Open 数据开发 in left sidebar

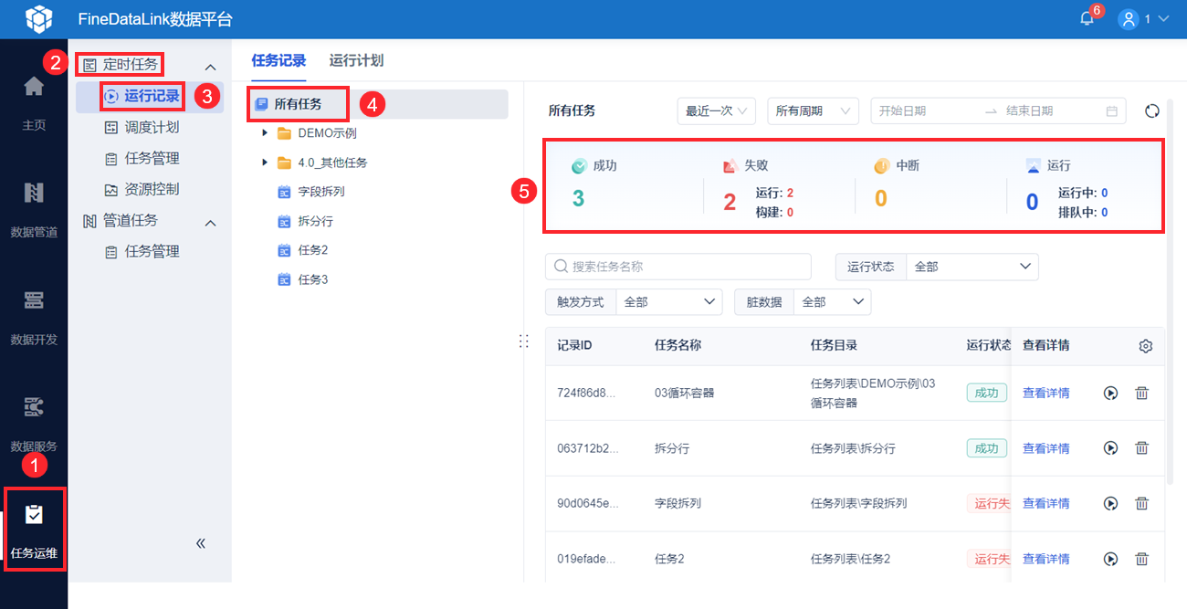pyautogui.click(x=34, y=315)
